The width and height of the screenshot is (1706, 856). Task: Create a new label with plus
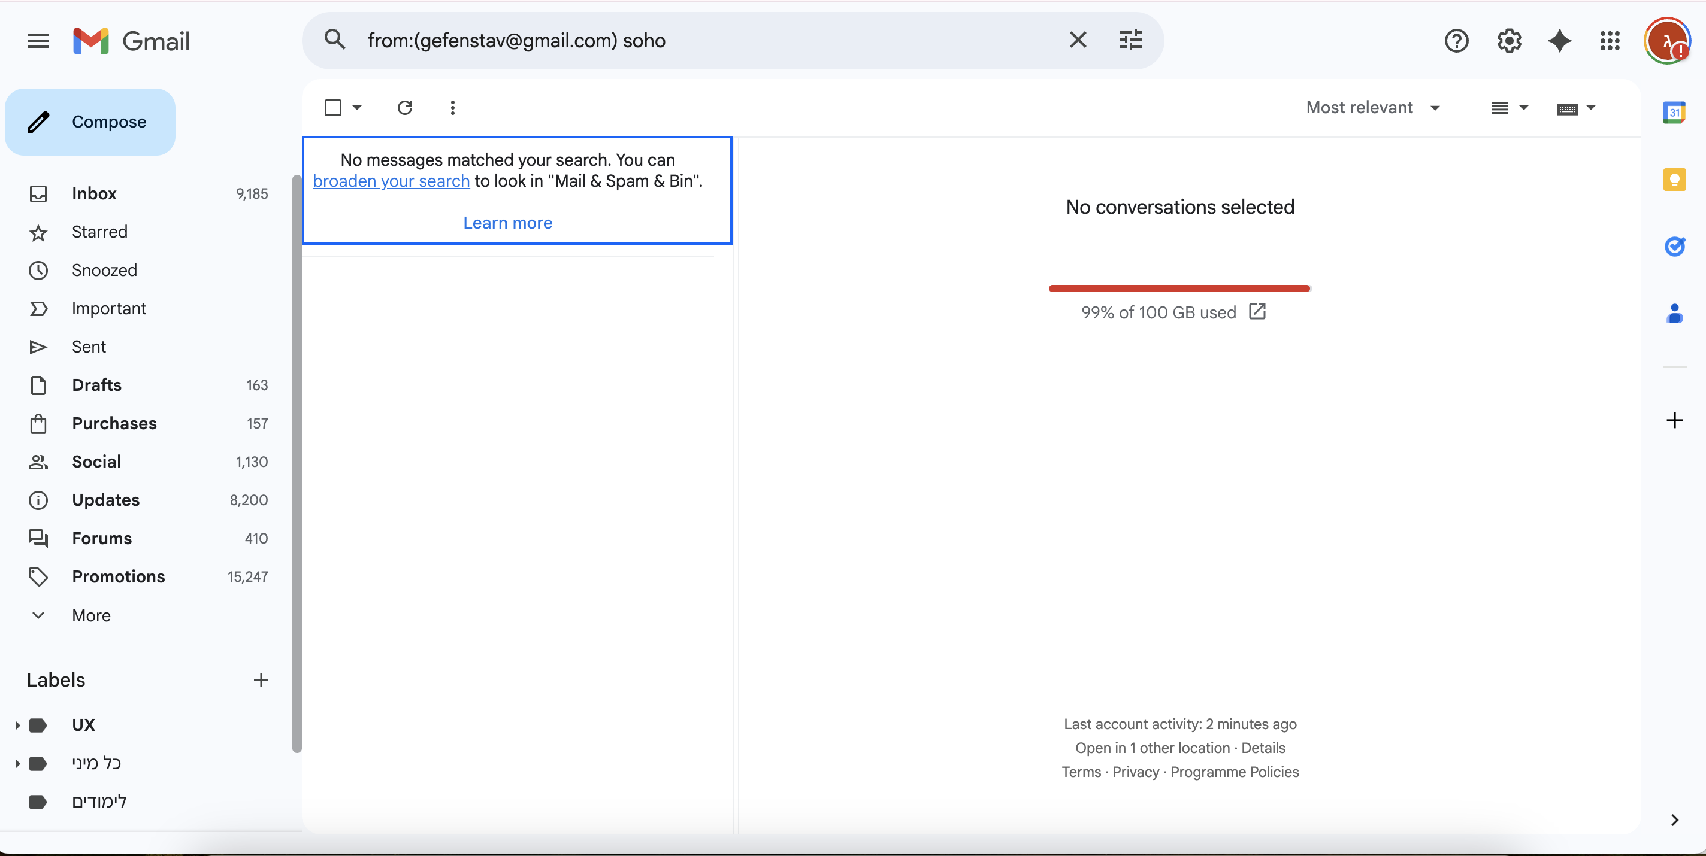[261, 680]
